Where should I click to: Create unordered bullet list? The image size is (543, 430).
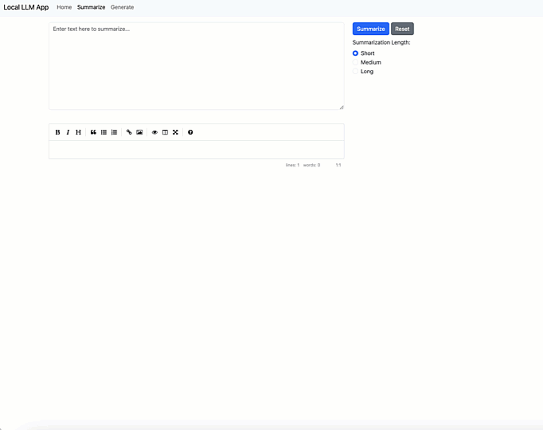[x=104, y=132]
